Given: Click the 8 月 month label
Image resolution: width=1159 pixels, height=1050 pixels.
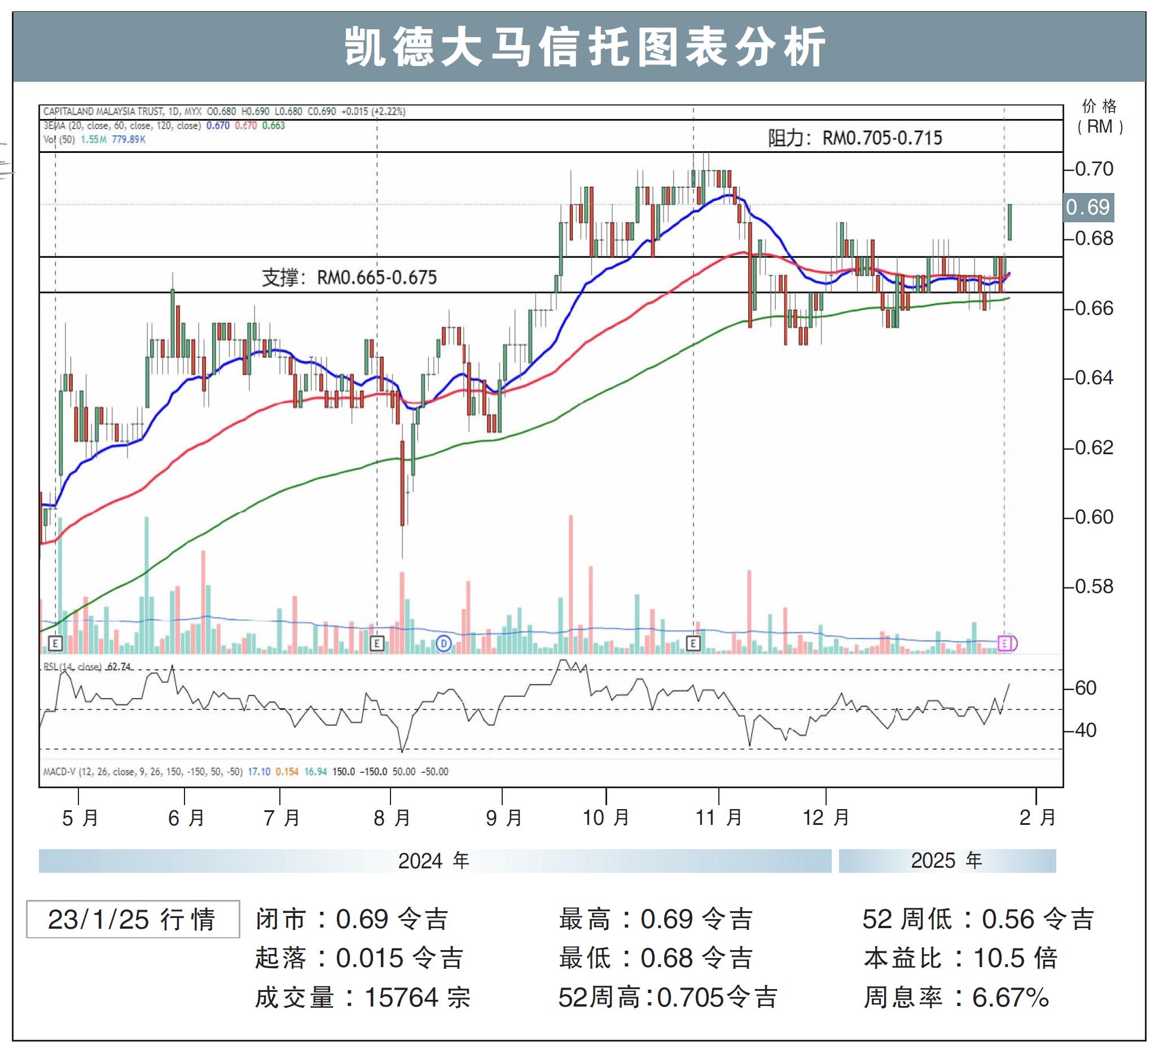Looking at the screenshot, I should click(x=392, y=818).
